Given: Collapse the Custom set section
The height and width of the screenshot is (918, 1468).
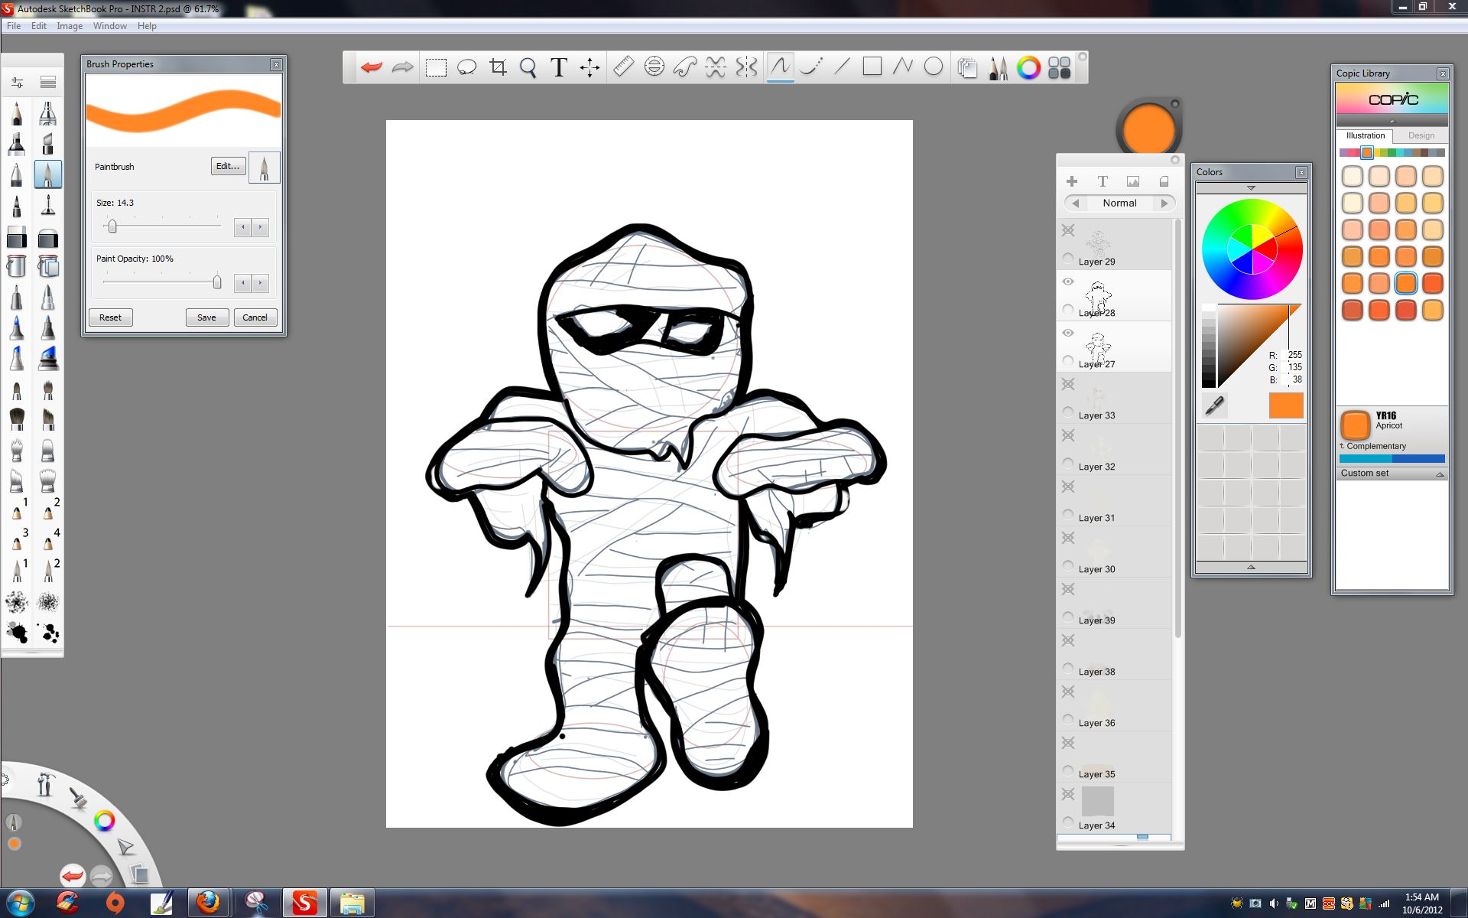Looking at the screenshot, I should [x=1440, y=474].
